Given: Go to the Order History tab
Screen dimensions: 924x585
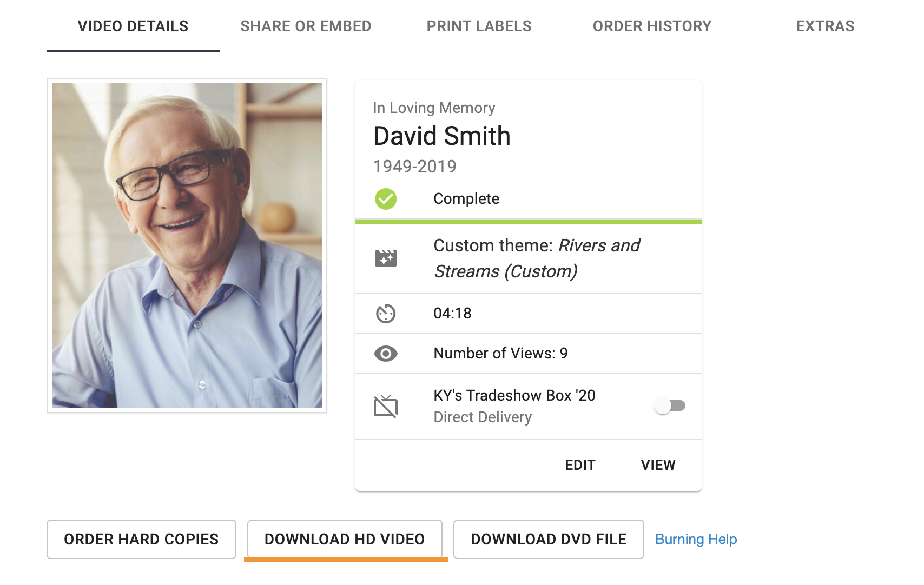Looking at the screenshot, I should click(652, 26).
